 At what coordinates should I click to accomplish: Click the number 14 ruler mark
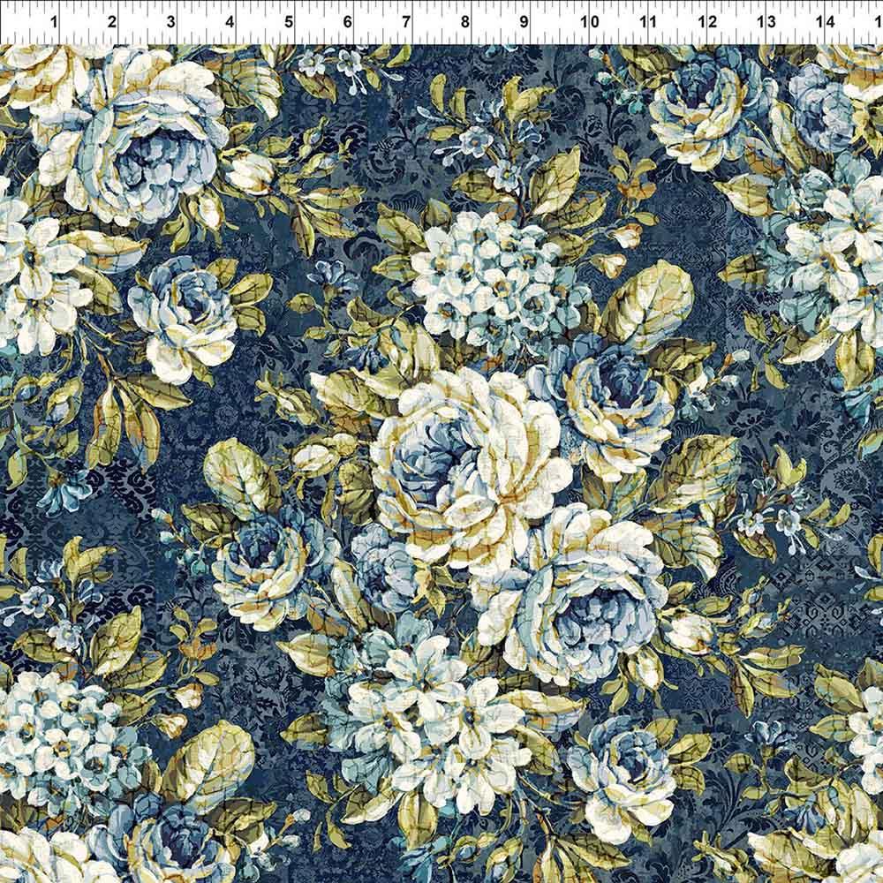coord(824,22)
